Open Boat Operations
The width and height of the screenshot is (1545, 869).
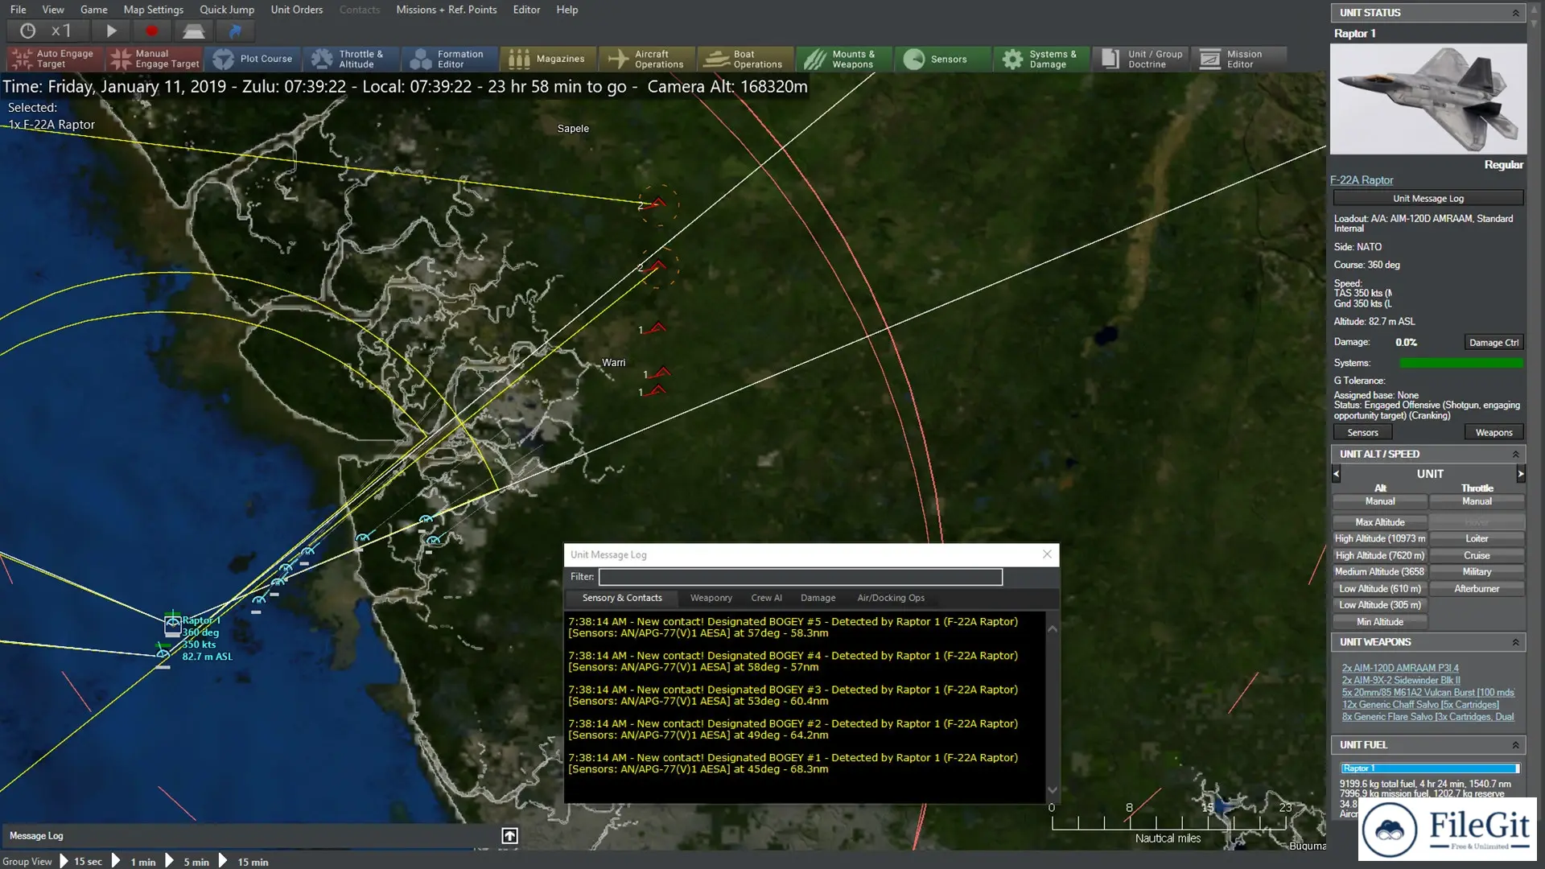point(746,59)
